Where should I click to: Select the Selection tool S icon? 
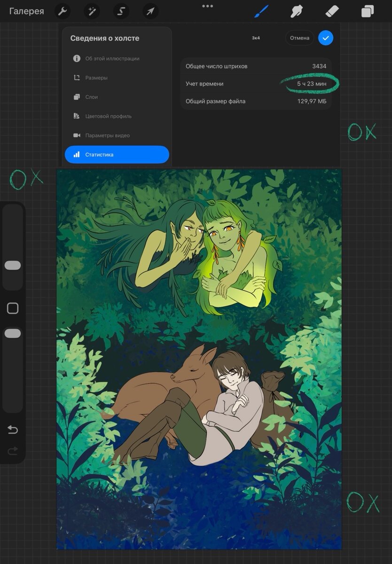coord(121,11)
